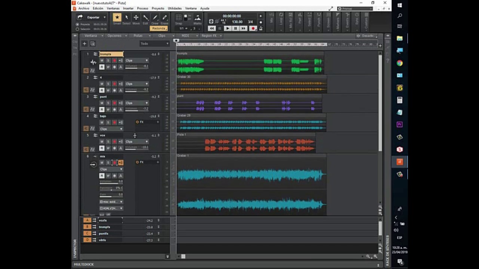Screen dimensions: 479x269
Task: Open Chrome from the Windows taskbar
Action: pyautogui.click(x=400, y=63)
